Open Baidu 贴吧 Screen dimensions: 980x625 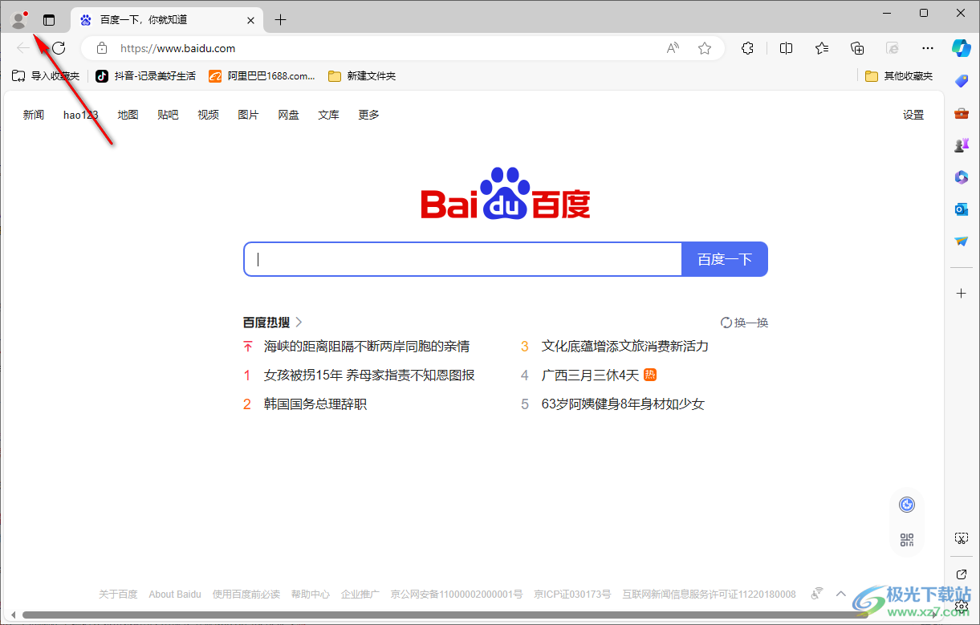tap(169, 115)
